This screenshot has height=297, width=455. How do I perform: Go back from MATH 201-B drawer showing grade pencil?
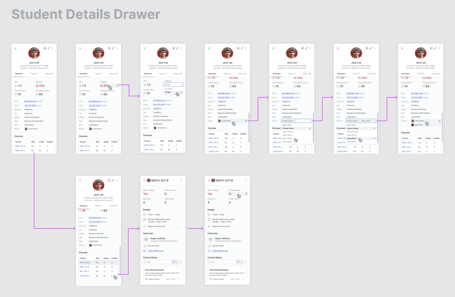pyautogui.click(x=209, y=180)
